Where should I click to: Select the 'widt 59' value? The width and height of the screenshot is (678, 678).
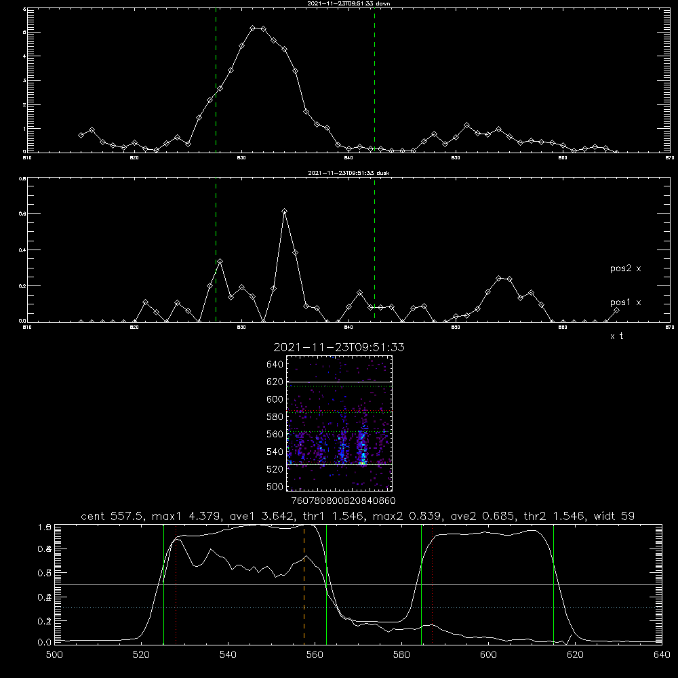(x=614, y=516)
